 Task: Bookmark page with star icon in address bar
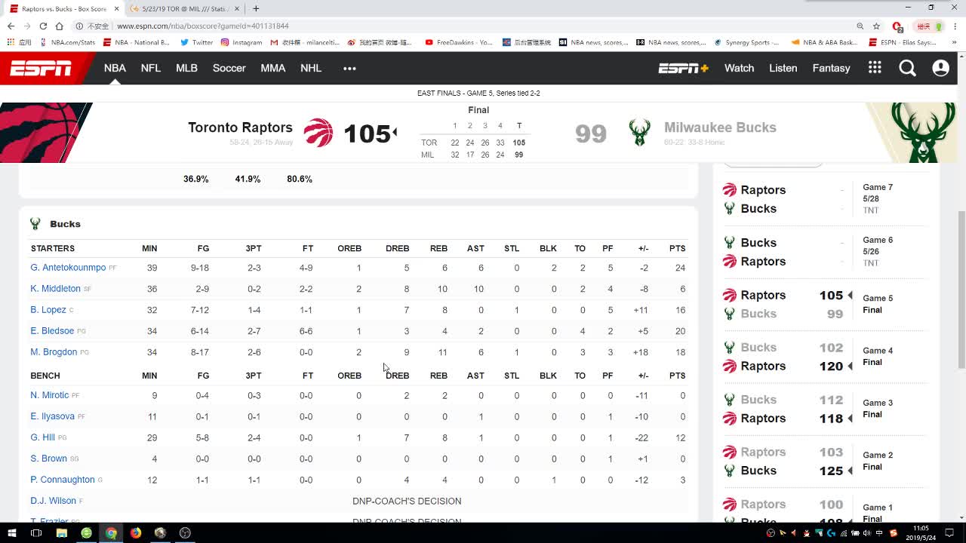pyautogui.click(x=876, y=26)
